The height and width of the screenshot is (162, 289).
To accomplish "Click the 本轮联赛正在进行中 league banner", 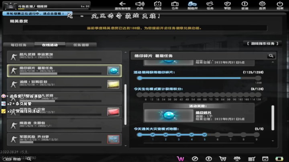I will [x=35, y=14].
